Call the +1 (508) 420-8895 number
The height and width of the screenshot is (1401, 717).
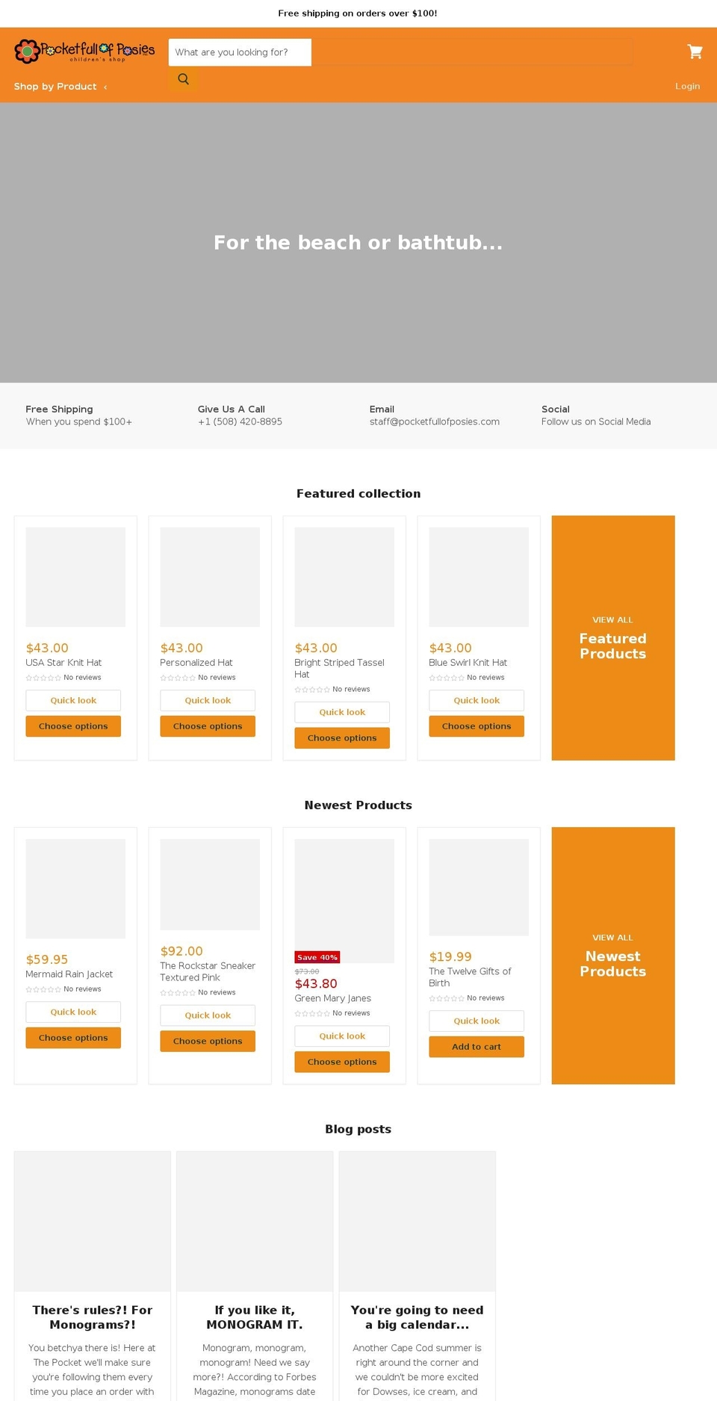240,421
